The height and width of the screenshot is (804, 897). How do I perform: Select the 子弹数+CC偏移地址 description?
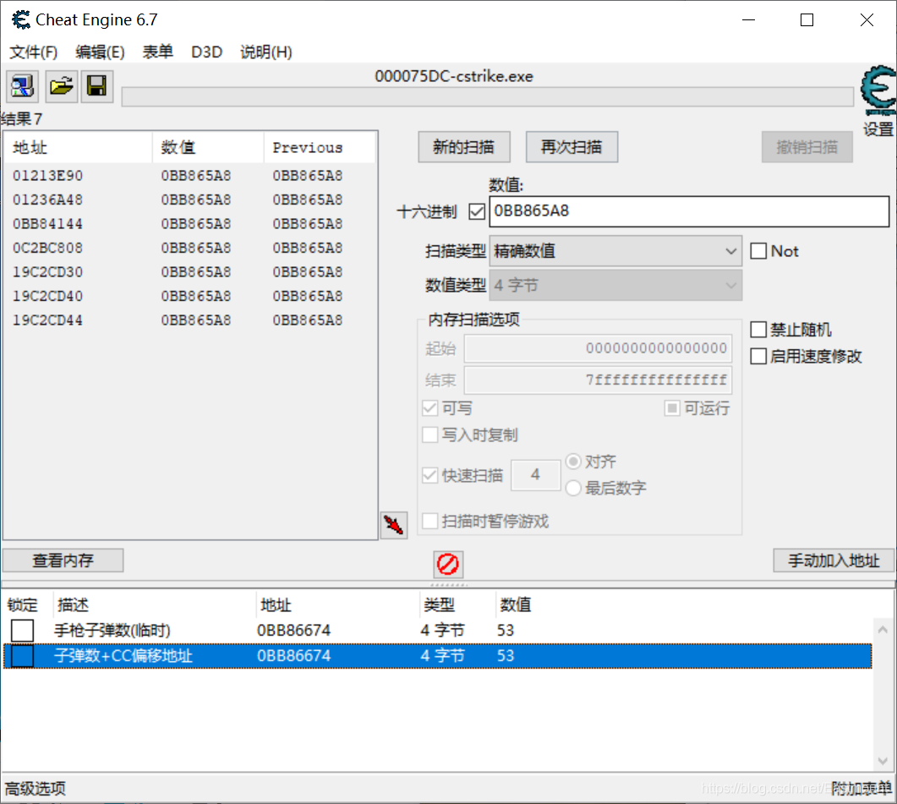[x=123, y=656]
